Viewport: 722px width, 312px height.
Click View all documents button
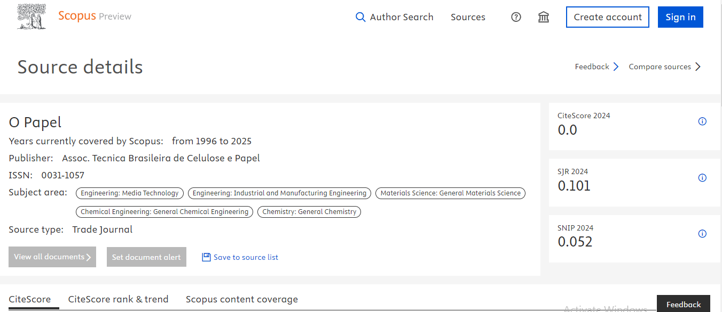click(52, 257)
